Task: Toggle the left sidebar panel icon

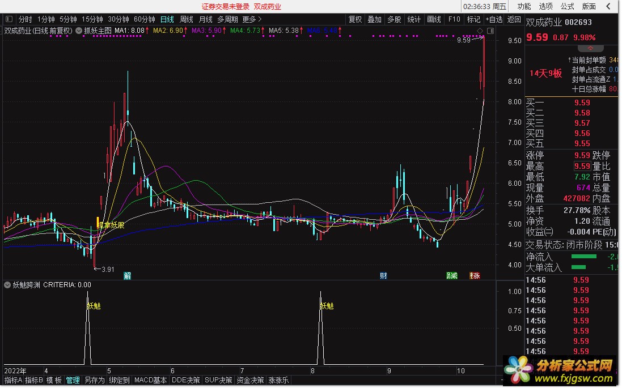Action: point(9,19)
